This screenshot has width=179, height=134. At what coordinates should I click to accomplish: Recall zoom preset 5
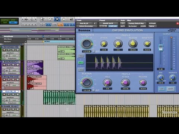click(35, 25)
